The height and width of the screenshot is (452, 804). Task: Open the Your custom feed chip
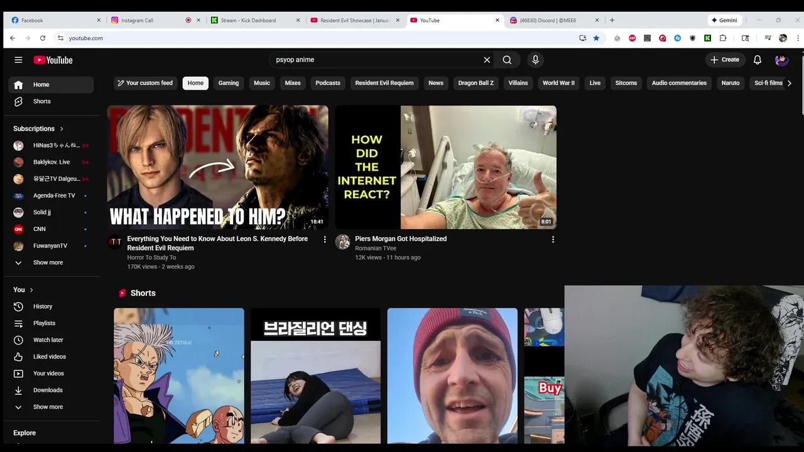(145, 83)
